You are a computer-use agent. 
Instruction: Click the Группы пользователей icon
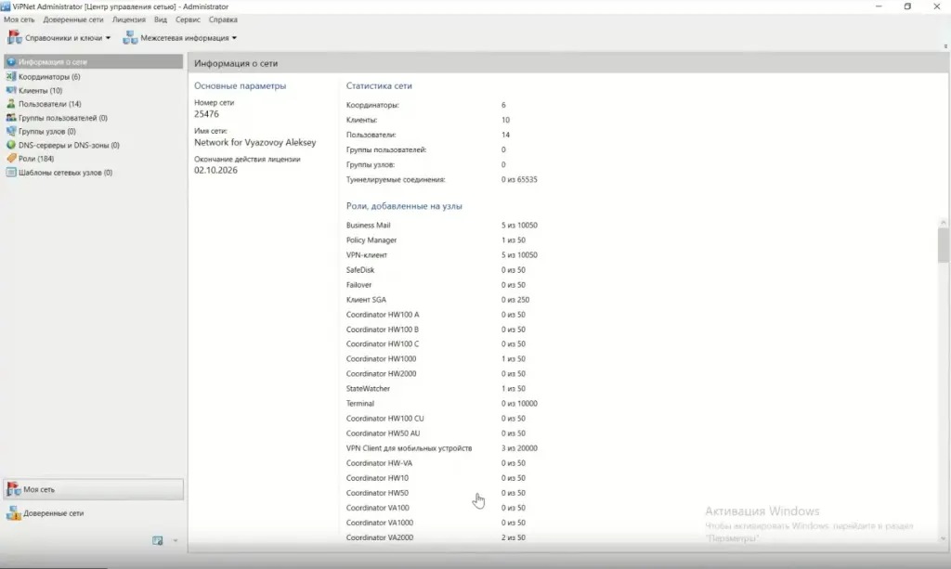click(x=11, y=118)
